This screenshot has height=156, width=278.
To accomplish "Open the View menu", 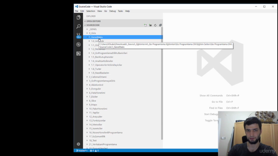I will 99,11.
